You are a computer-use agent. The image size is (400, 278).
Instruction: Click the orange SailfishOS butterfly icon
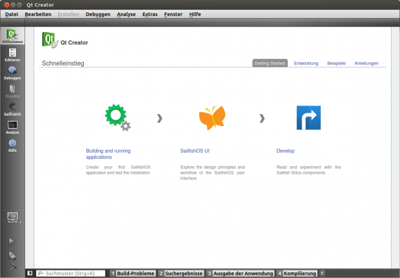(212, 118)
